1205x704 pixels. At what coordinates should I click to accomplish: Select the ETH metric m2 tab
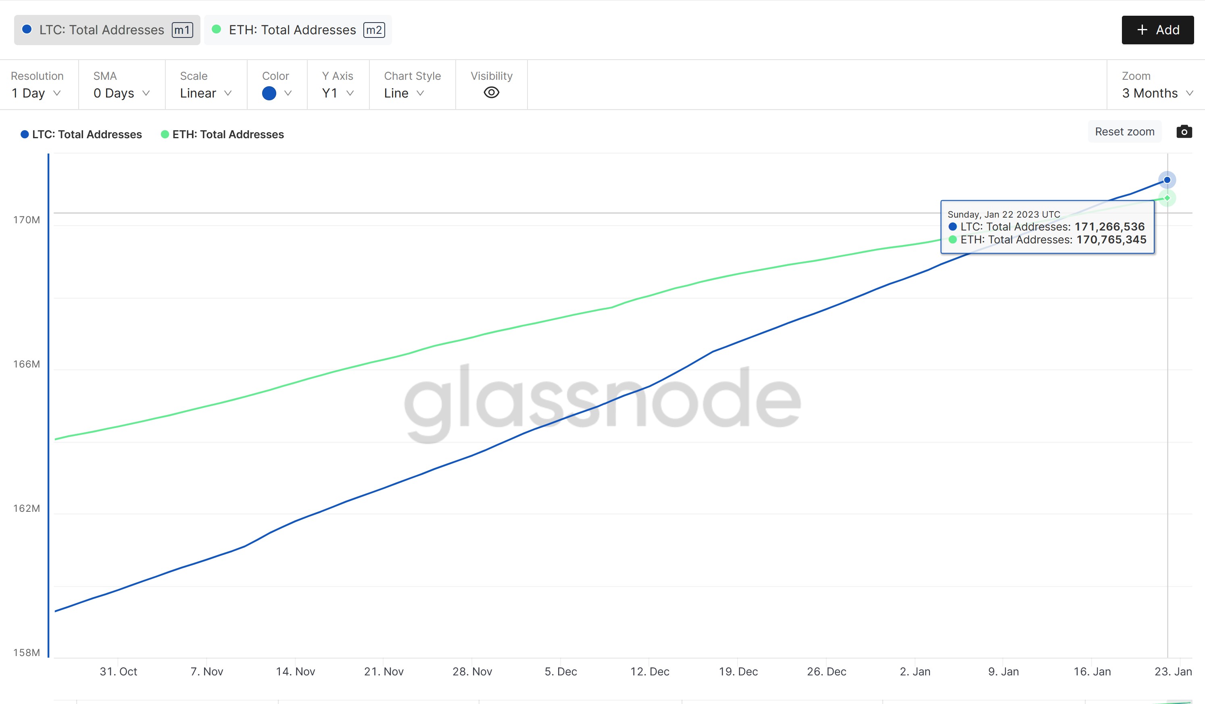coord(297,29)
